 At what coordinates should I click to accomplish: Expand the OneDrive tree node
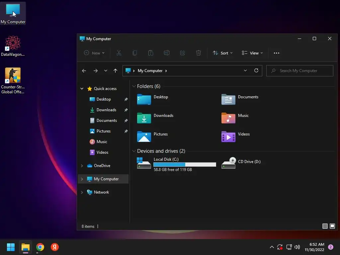(82, 166)
